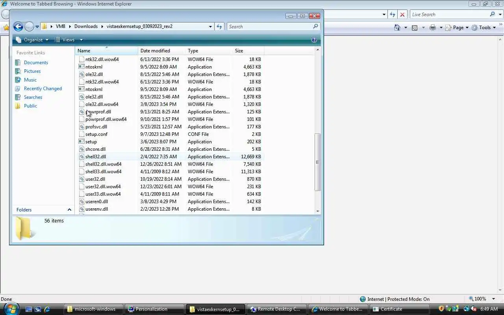Click the Explorer Back arrow button
The height and width of the screenshot is (315, 504).
(18, 26)
